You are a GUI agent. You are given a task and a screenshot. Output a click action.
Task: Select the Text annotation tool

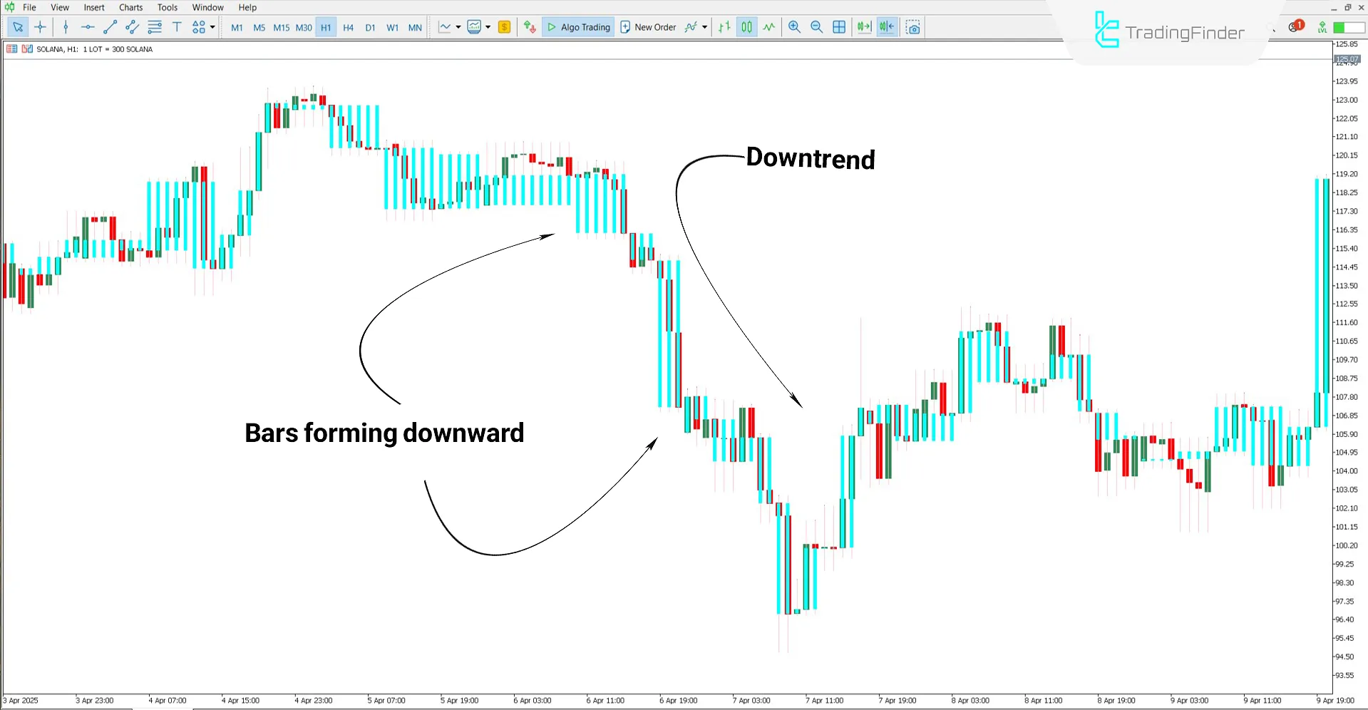[177, 27]
